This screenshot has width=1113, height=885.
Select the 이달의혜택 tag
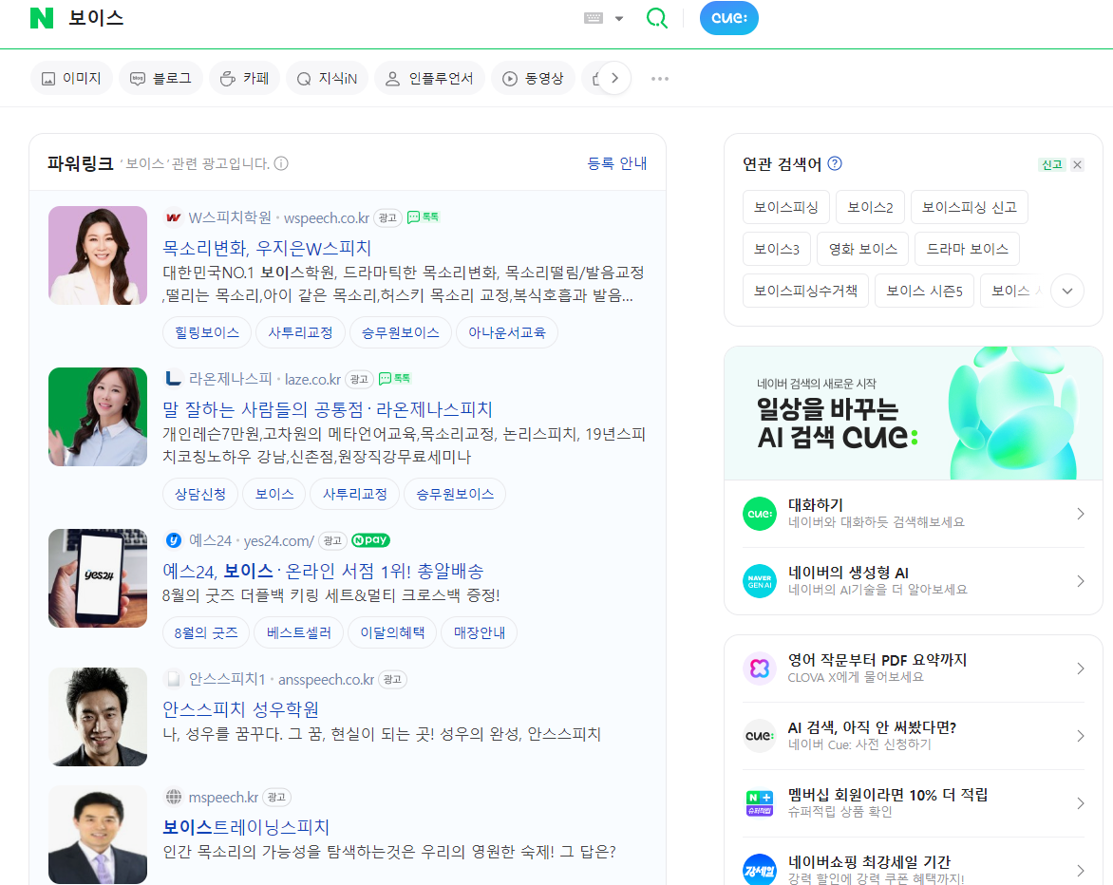[x=392, y=632]
